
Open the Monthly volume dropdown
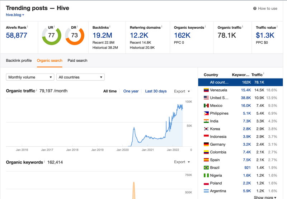pos(30,77)
